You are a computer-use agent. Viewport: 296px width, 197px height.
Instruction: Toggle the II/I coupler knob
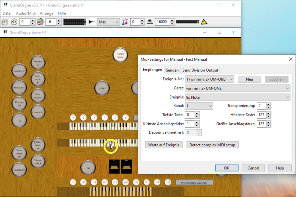(x=19, y=120)
